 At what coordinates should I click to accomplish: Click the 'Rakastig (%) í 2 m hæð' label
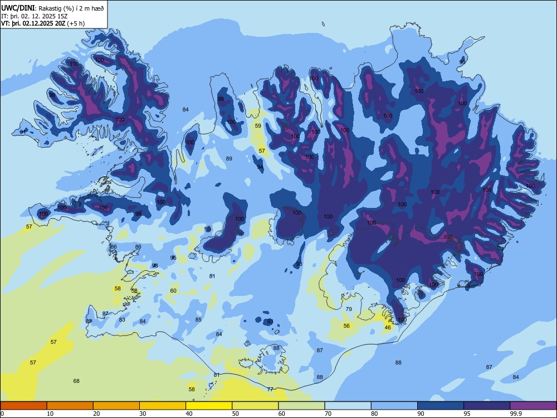point(71,8)
